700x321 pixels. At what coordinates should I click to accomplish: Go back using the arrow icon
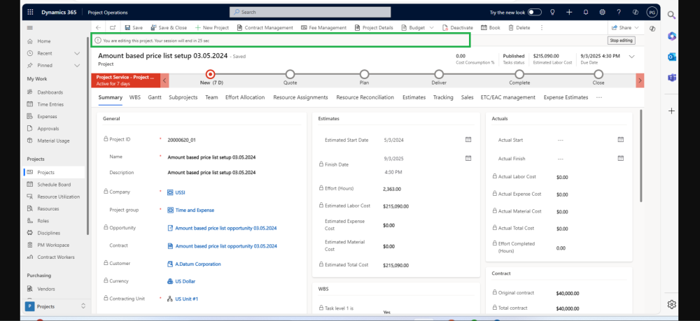pos(98,28)
